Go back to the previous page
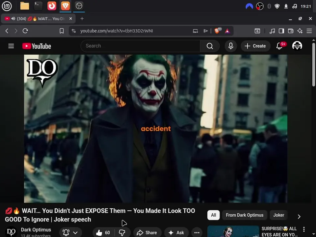316x237 pixels. pos(7,31)
